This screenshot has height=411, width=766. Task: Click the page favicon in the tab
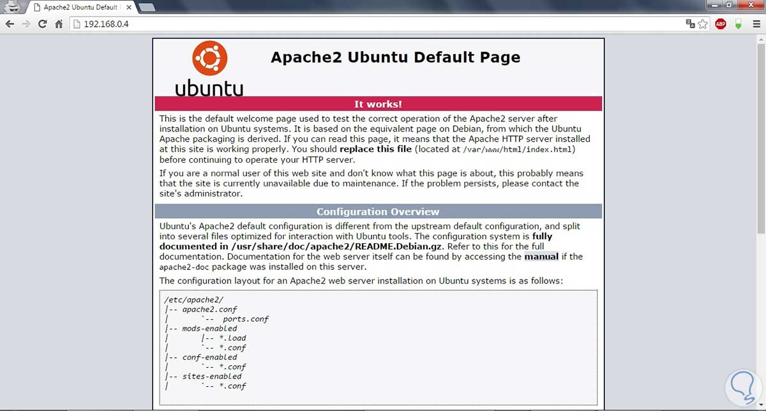(x=36, y=8)
